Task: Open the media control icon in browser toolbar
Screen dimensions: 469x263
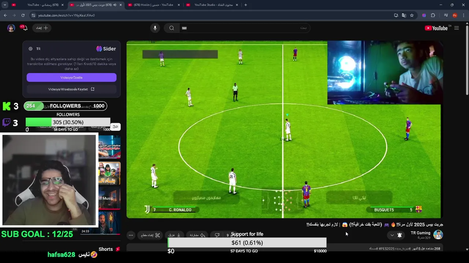Action: tap(446, 15)
